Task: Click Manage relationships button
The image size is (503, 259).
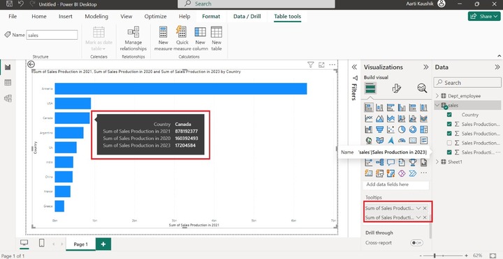Action: (x=133, y=39)
